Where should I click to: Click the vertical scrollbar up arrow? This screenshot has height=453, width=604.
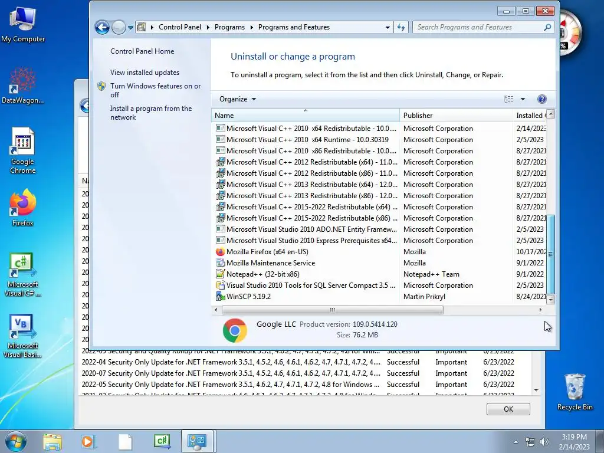click(551, 114)
